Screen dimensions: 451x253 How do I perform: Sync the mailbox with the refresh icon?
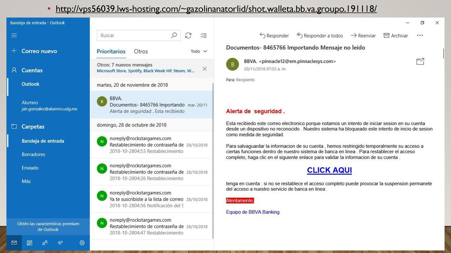coord(189,35)
